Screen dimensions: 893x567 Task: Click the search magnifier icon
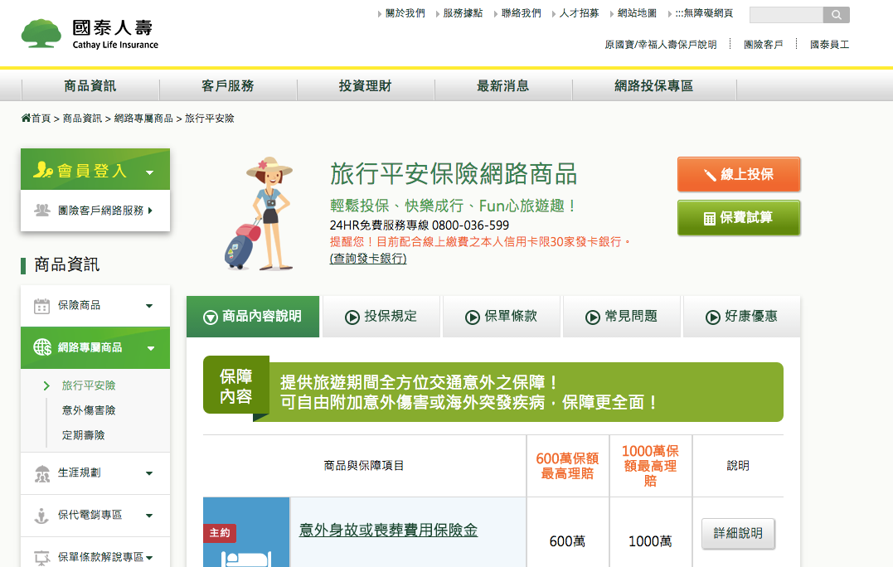coord(836,15)
